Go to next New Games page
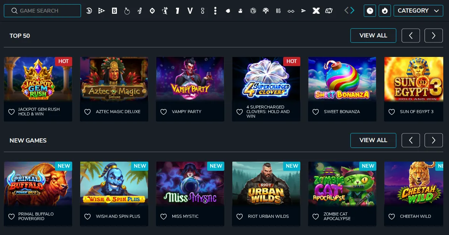This screenshot has height=235, width=449. pyautogui.click(x=434, y=140)
